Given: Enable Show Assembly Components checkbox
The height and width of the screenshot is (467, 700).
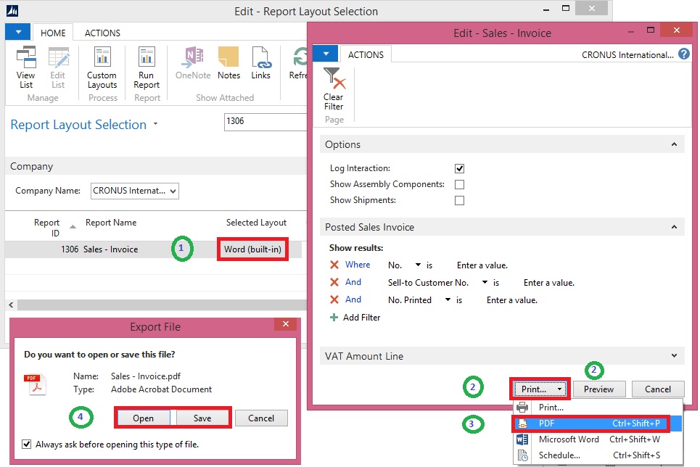Looking at the screenshot, I should (x=459, y=184).
